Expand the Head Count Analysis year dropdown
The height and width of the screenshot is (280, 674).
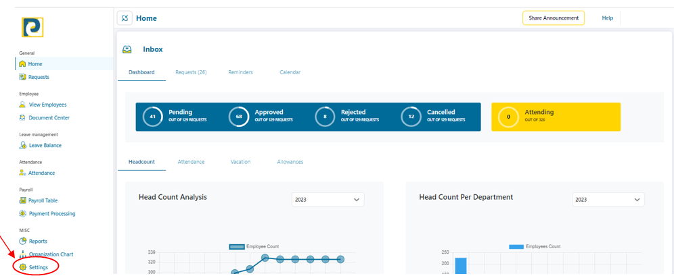coord(328,200)
